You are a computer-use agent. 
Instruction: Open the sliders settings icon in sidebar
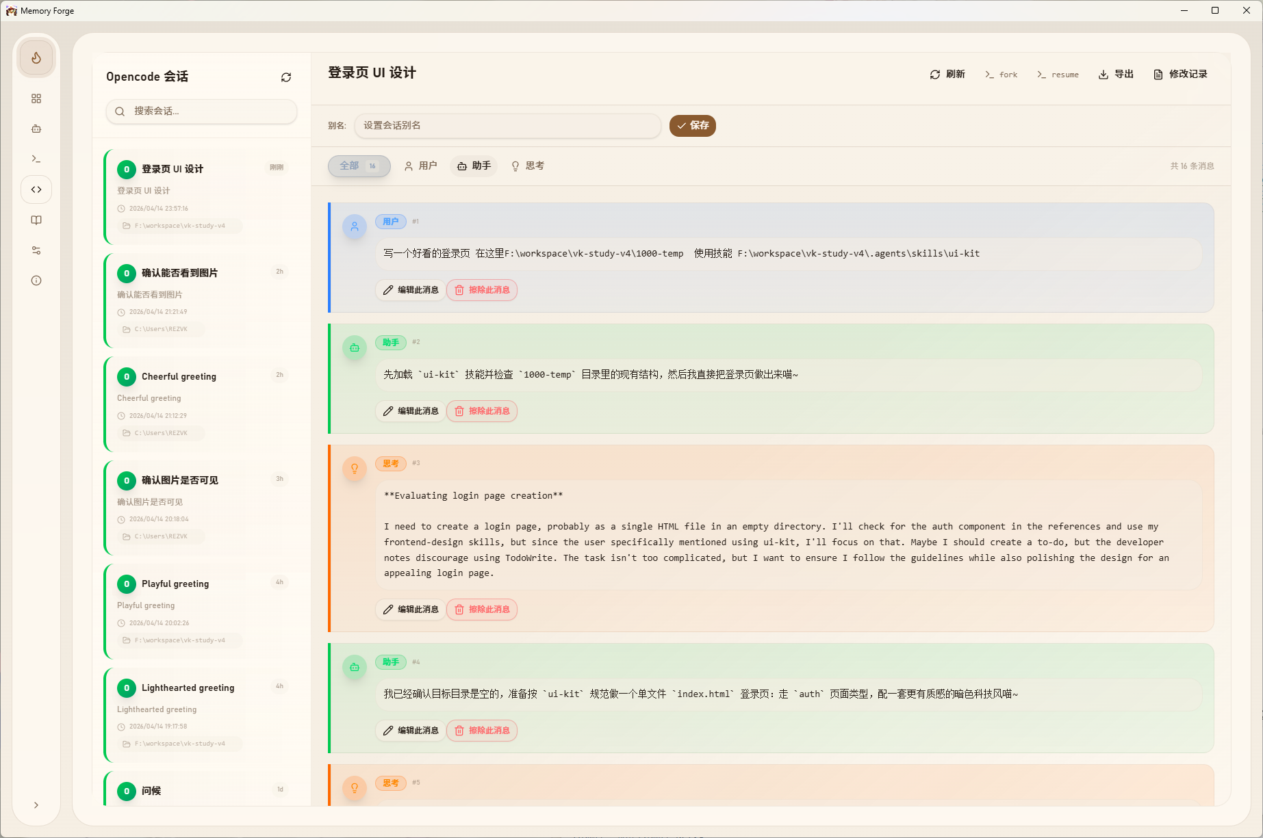click(x=36, y=250)
